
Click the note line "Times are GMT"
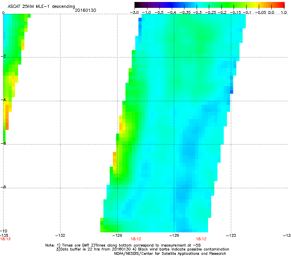(123, 245)
